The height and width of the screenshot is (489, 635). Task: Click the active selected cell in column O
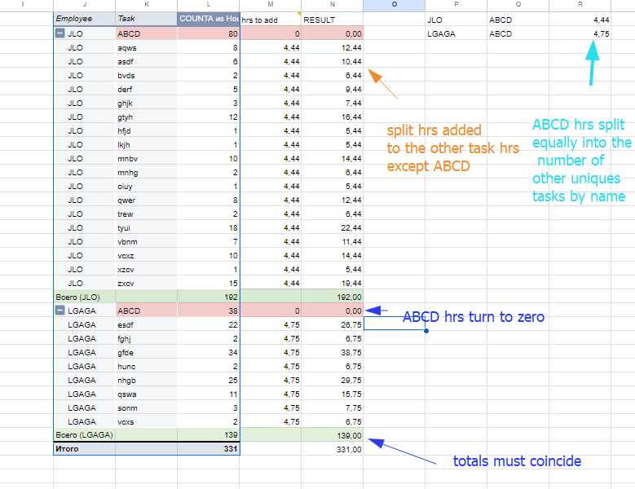click(x=394, y=324)
